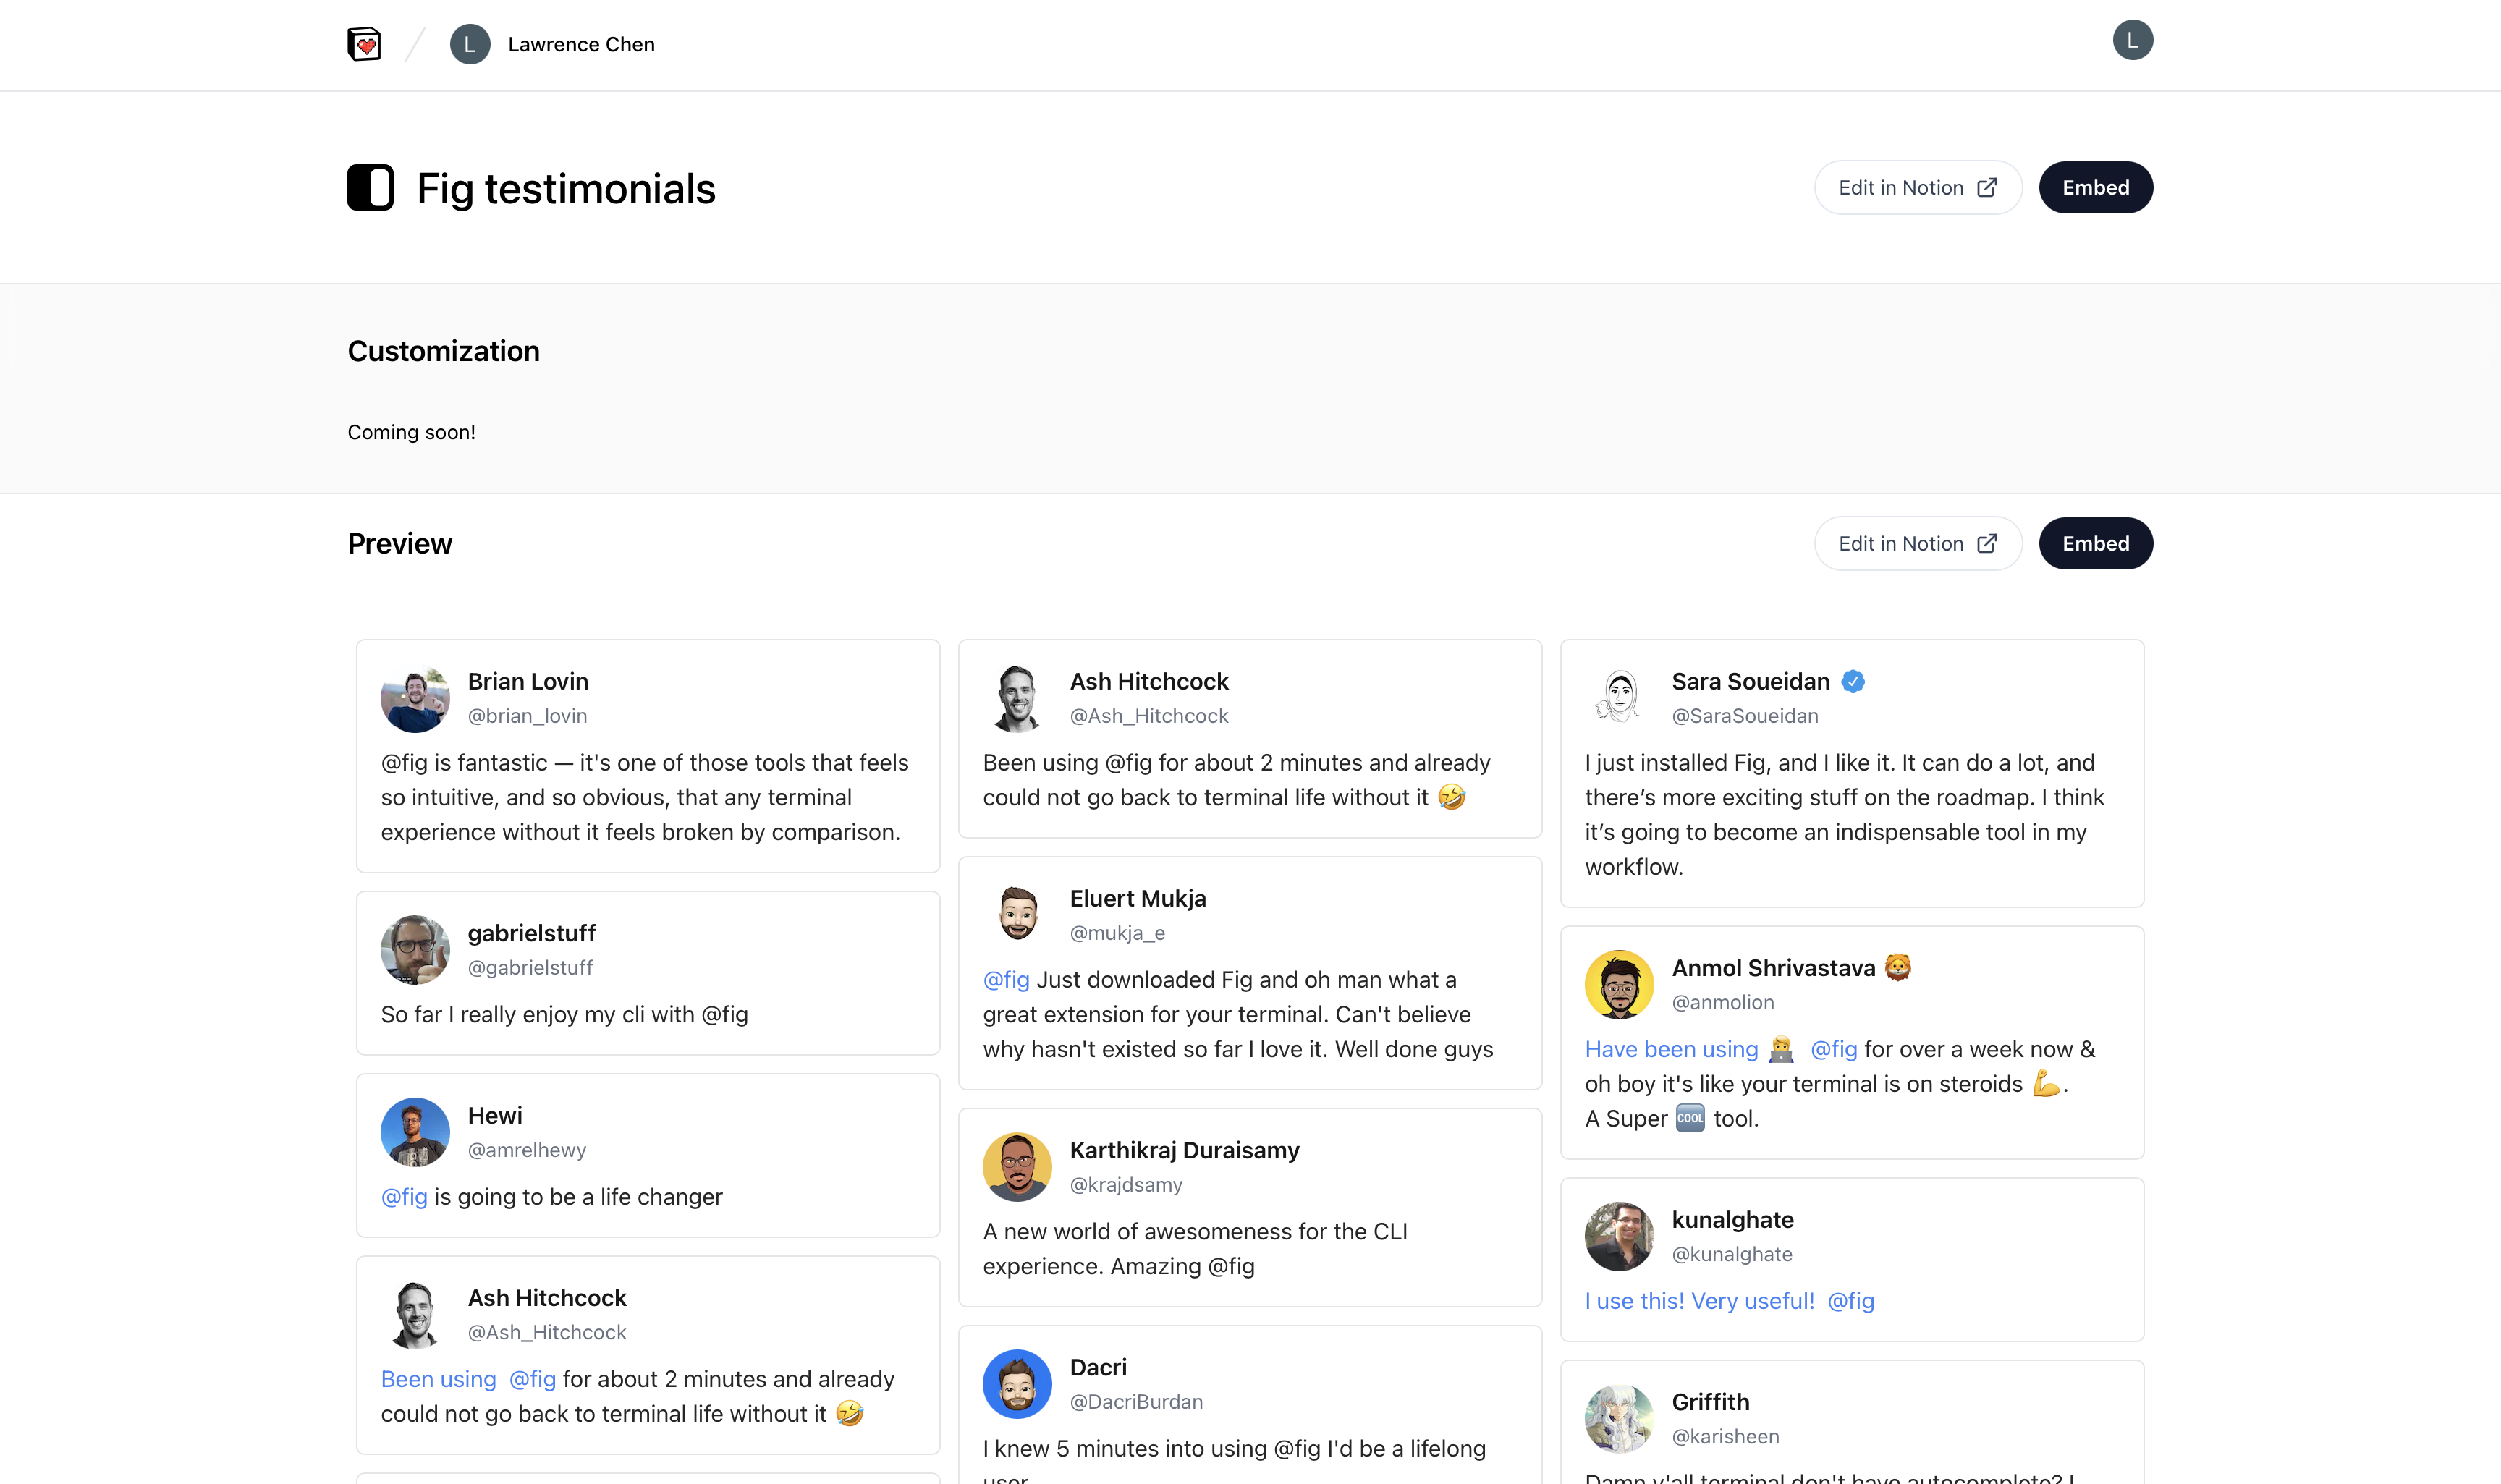This screenshot has width=2501, height=1484.
Task: Click Eluert Mukja's memoji avatar
Action: pos(1017,915)
